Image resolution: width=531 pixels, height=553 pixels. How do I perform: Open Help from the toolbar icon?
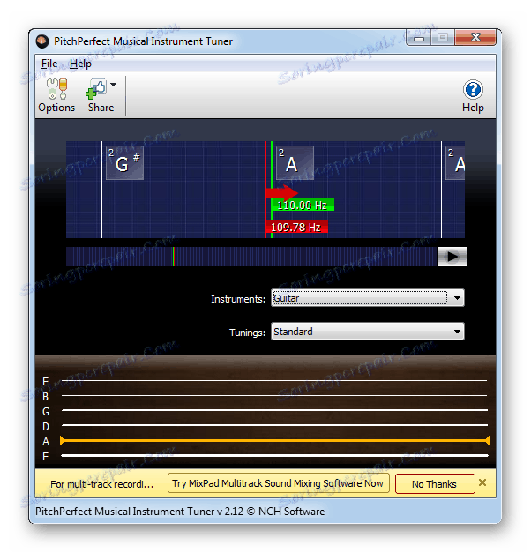[473, 95]
